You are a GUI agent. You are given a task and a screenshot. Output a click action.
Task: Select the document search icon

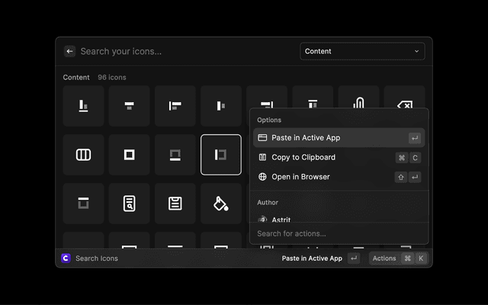tap(129, 204)
